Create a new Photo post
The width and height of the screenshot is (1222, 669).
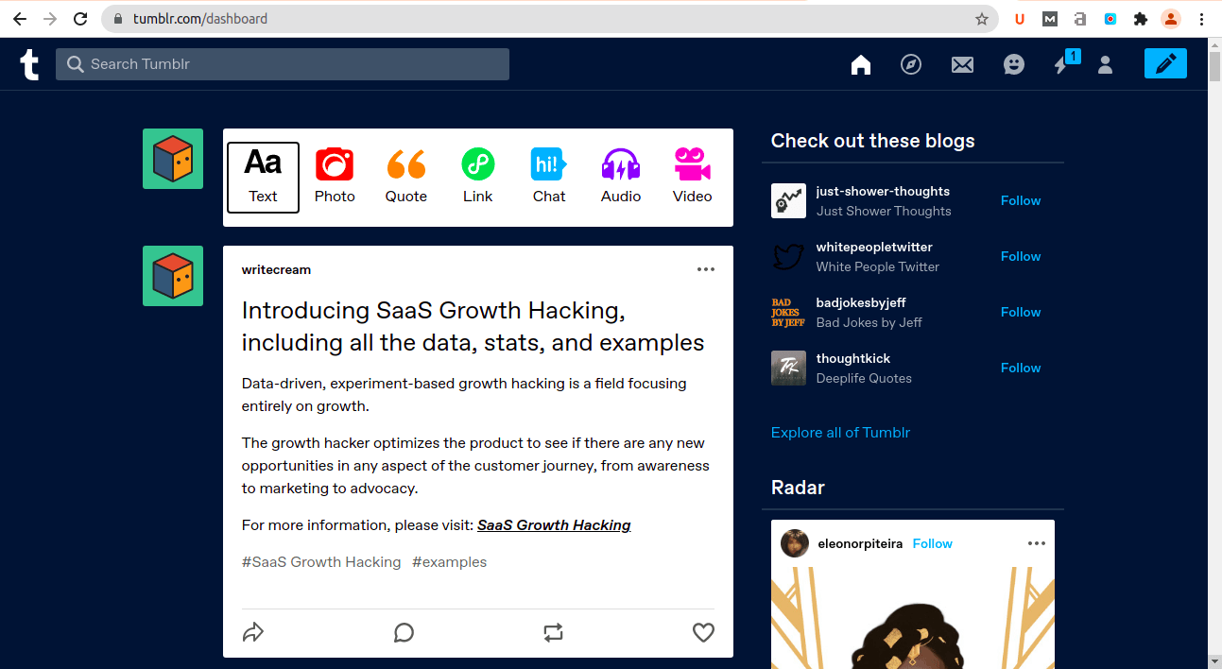point(335,176)
